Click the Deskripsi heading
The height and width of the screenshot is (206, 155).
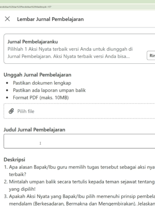pos(14,160)
